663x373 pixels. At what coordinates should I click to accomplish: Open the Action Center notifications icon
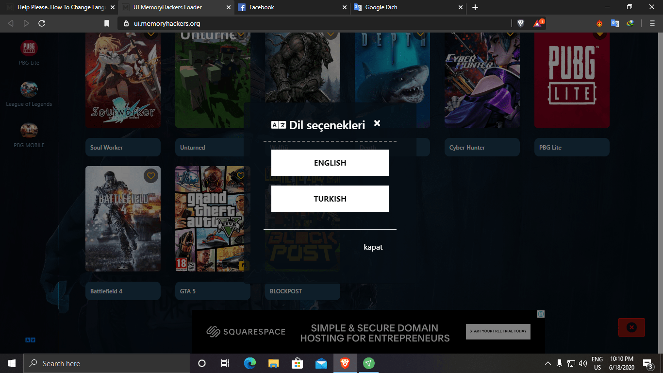(647, 363)
